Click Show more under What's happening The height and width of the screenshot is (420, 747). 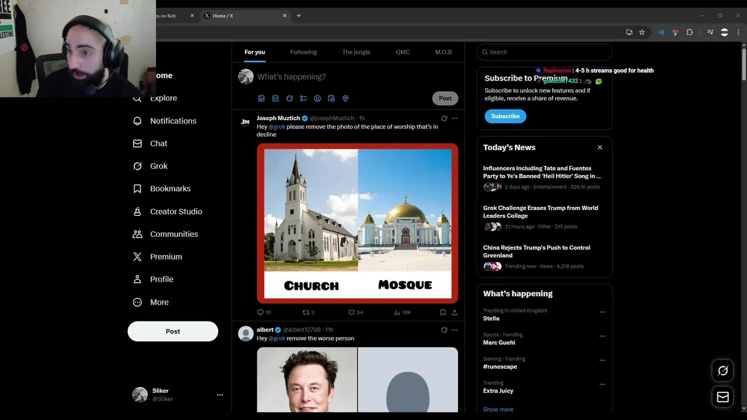pyautogui.click(x=498, y=409)
